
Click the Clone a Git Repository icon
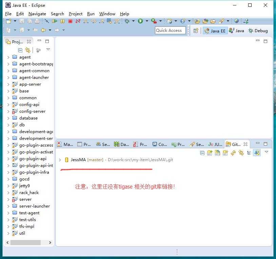pyautogui.click(x=217, y=153)
